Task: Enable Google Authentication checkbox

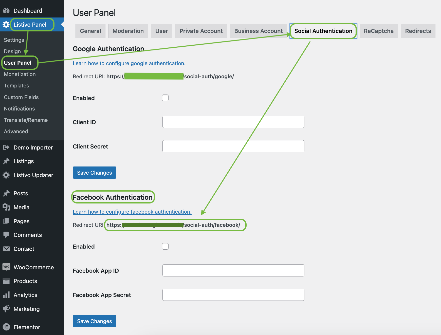Action: 165,98
